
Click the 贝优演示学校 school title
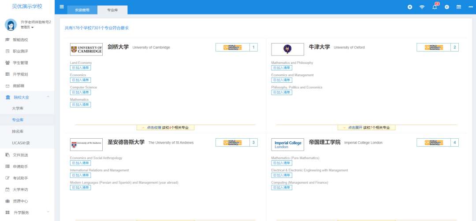coord(27,7)
